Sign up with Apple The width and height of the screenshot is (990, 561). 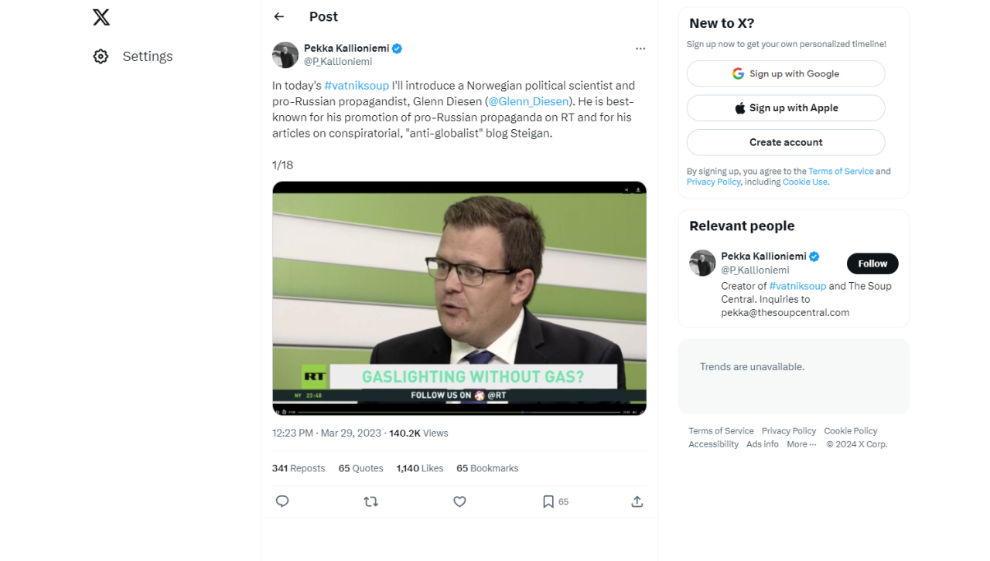point(786,108)
